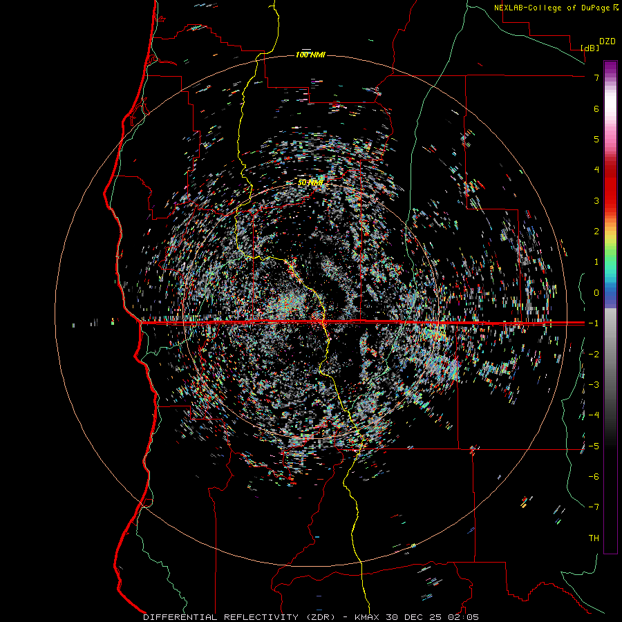Click the 50 NMI range ring label
Screen dimensions: 622x622
pyautogui.click(x=310, y=183)
